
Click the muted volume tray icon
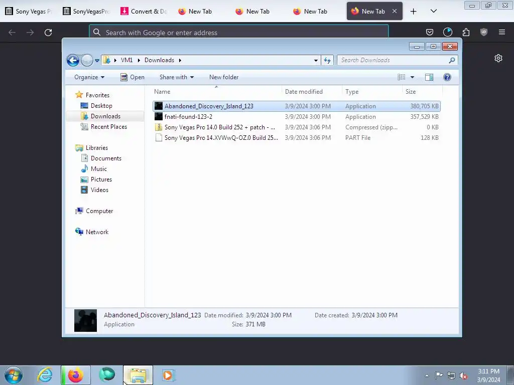click(x=463, y=375)
